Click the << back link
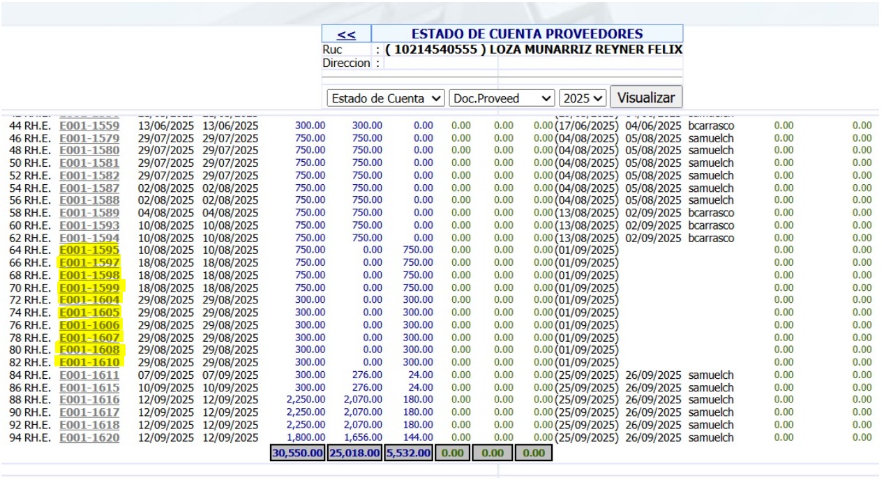884x480 pixels. point(346,34)
